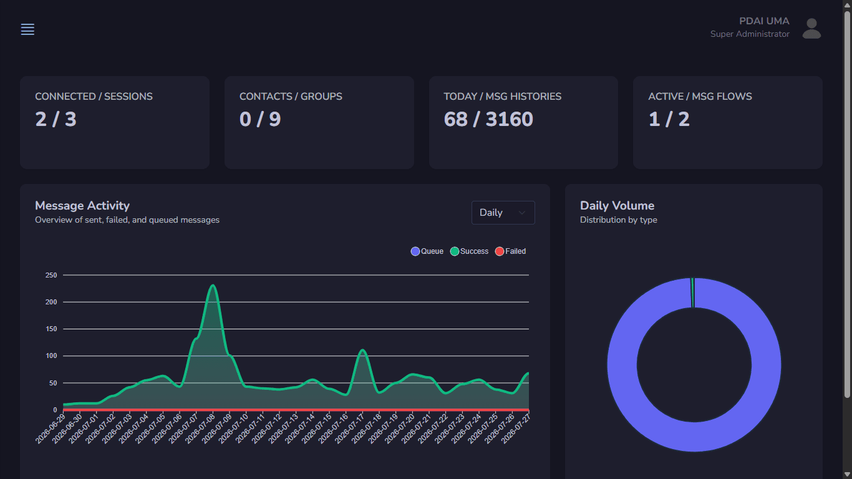Click the chart peak at 2026-07-08
This screenshot has width=852, height=479.
pyautogui.click(x=213, y=286)
